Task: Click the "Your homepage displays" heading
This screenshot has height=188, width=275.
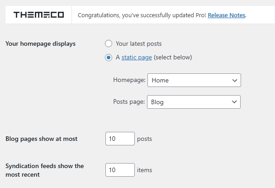Action: [40, 44]
